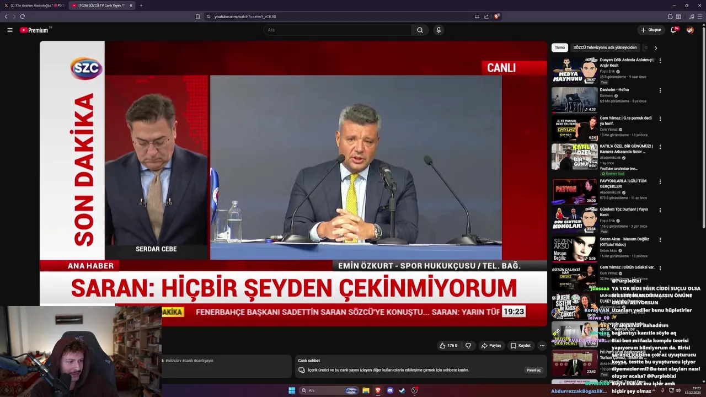The width and height of the screenshot is (706, 397).
Task: Open Danheim - Hefna video thumbnail
Action: point(575,100)
